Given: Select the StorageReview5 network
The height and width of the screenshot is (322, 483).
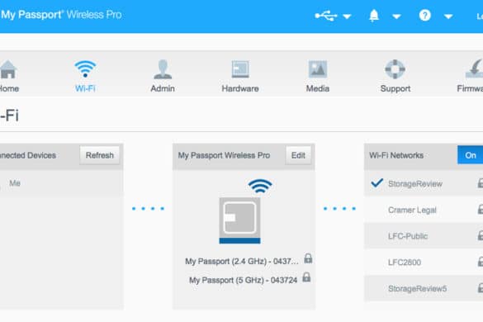Looking at the screenshot, I should [x=424, y=289].
